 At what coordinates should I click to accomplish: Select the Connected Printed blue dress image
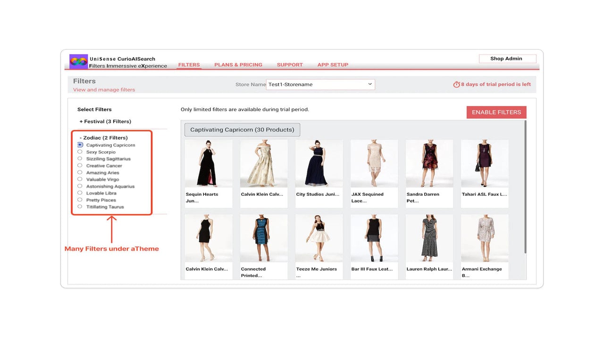pyautogui.click(x=264, y=238)
